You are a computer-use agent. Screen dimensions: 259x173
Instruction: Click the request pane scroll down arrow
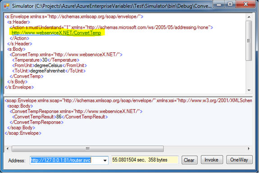249,90
